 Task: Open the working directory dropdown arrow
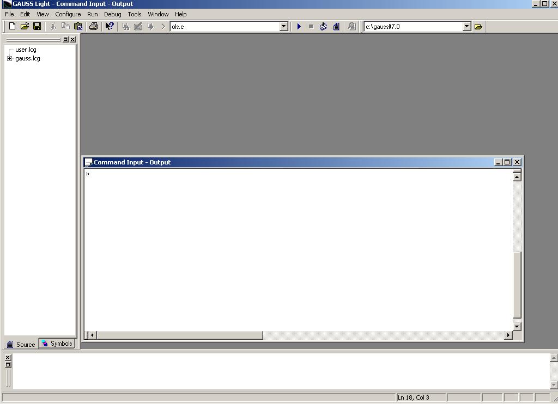click(x=467, y=26)
